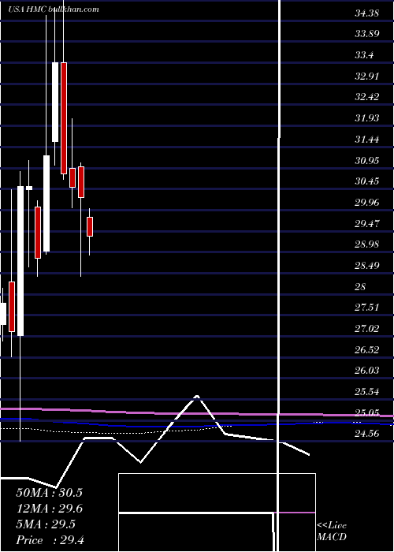
Task: Click the 27.02 price axis label
Action: (367, 329)
